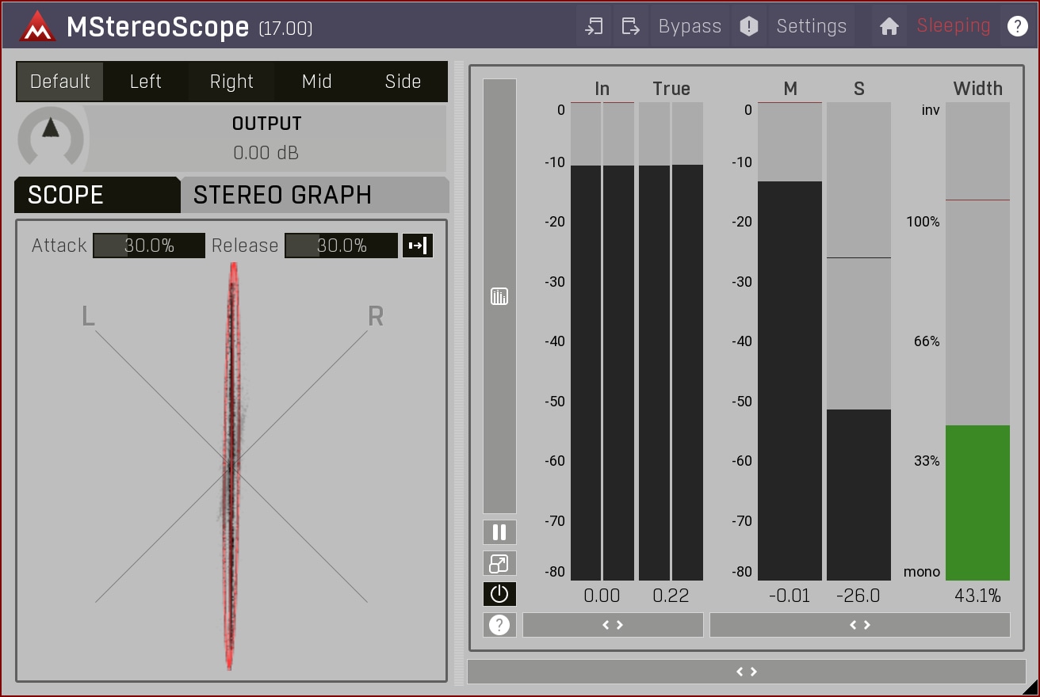Click the Attack 30.0% slider

pyautogui.click(x=149, y=246)
